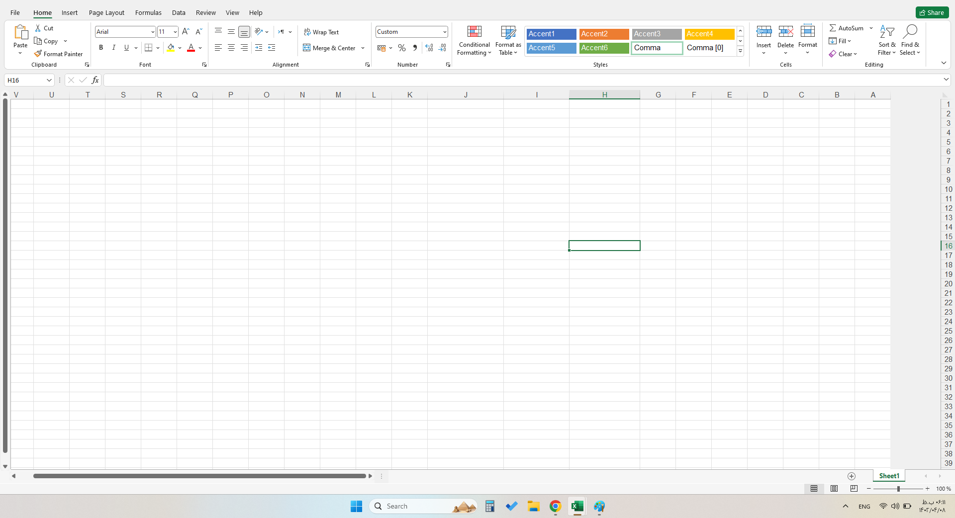Click the Orientation text angle icon

pos(259,32)
